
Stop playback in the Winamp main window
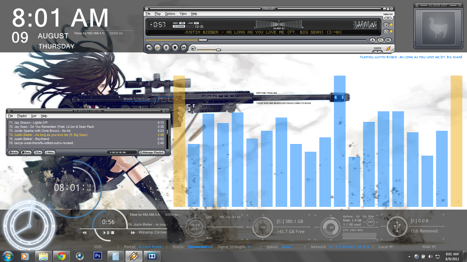(x=175, y=47)
